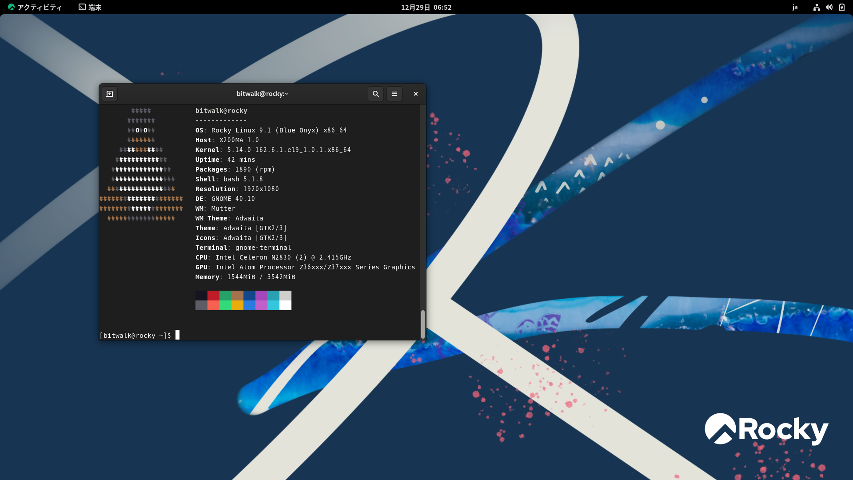Click the network status icon
Screen dimensions: 853x480
(x=817, y=7)
